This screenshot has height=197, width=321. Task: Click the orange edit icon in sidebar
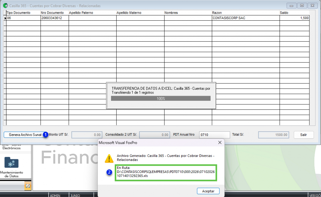[28, 186]
